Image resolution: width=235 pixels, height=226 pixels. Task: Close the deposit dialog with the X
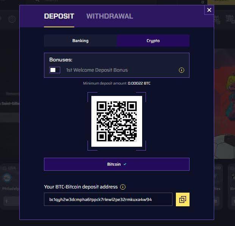click(209, 10)
